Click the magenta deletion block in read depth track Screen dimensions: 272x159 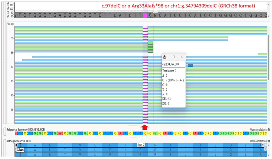tap(145, 15)
